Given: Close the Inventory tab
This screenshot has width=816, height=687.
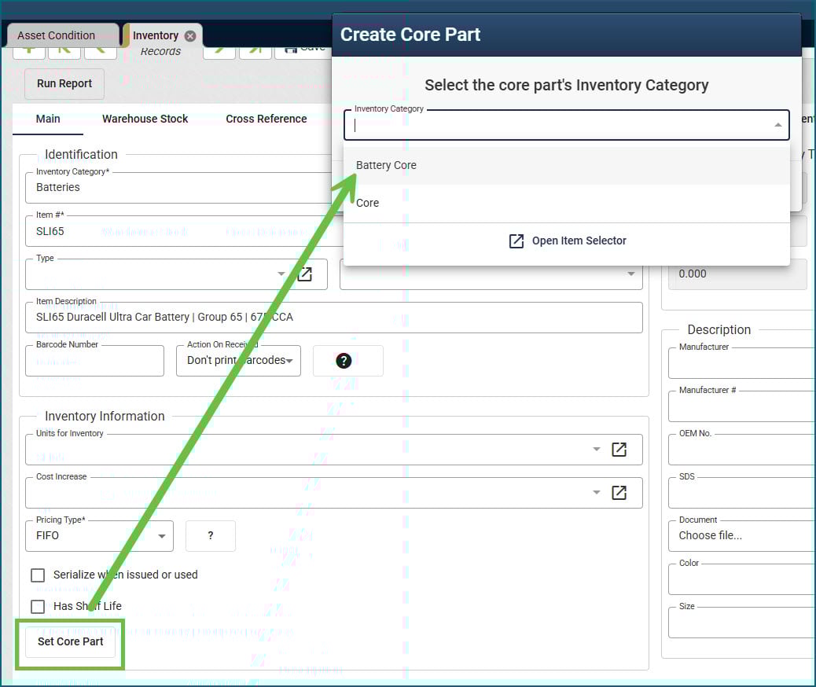Looking at the screenshot, I should pyautogui.click(x=190, y=36).
